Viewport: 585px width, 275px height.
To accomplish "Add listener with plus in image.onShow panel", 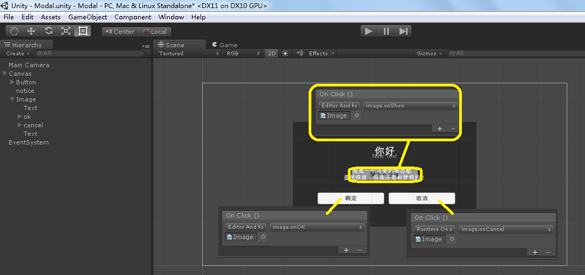I will [439, 128].
